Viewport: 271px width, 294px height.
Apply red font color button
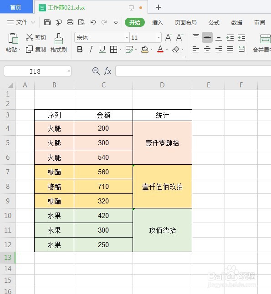click(x=160, y=49)
